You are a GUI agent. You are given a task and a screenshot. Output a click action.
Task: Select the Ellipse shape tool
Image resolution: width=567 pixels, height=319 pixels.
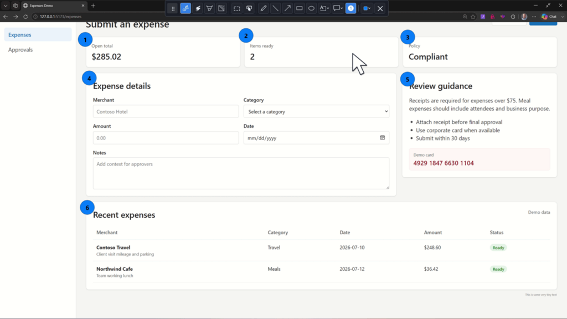coord(311,8)
